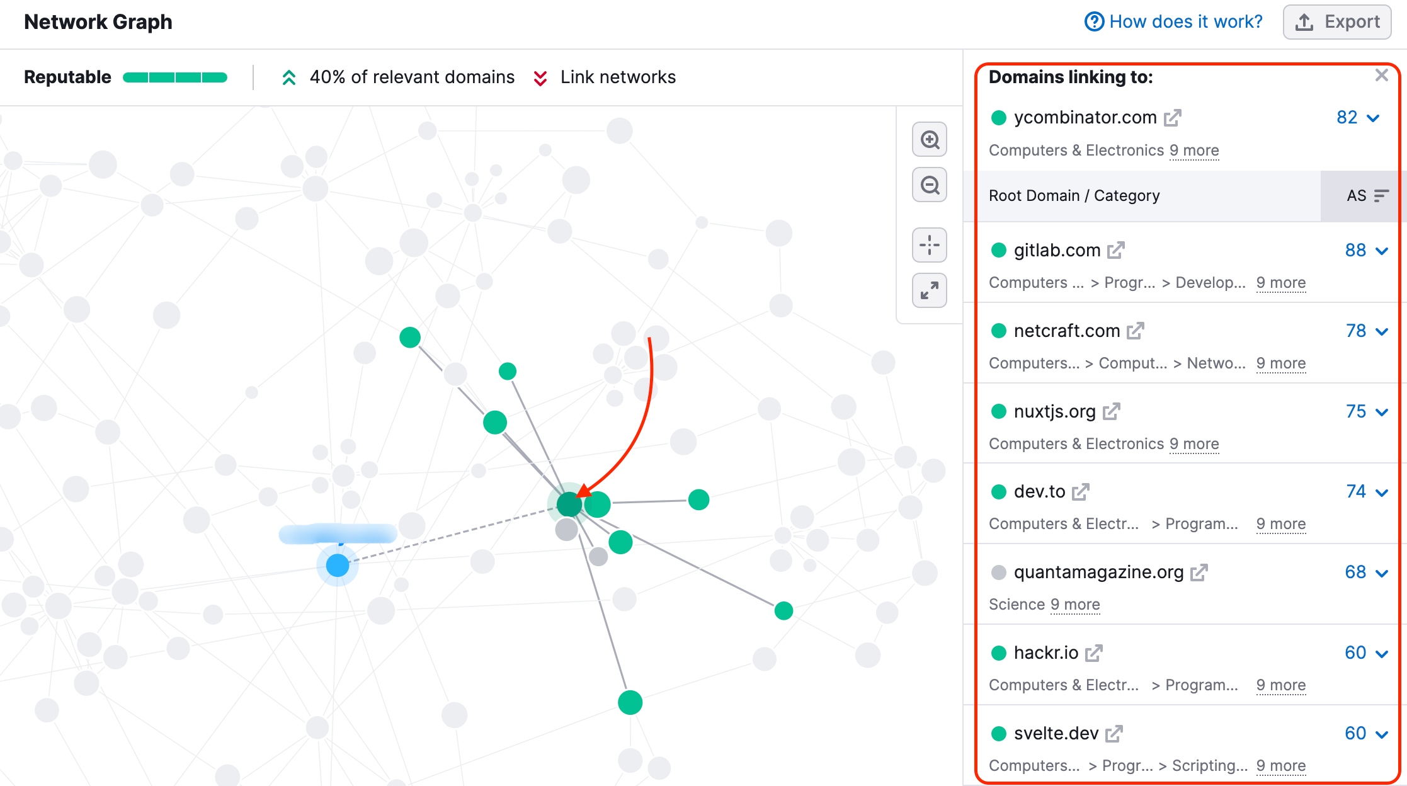
Task: Show 9 more categories for svelte.dev
Action: (x=1281, y=766)
